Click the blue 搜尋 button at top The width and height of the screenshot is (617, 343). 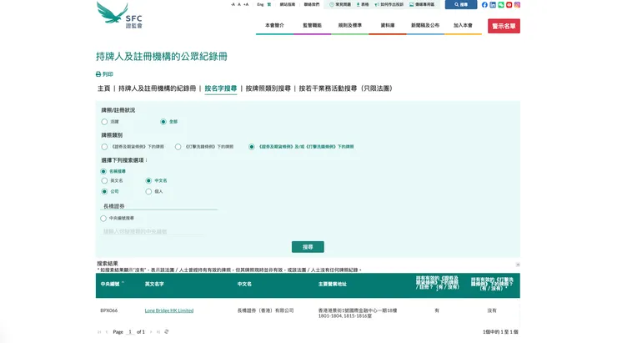pos(461,5)
